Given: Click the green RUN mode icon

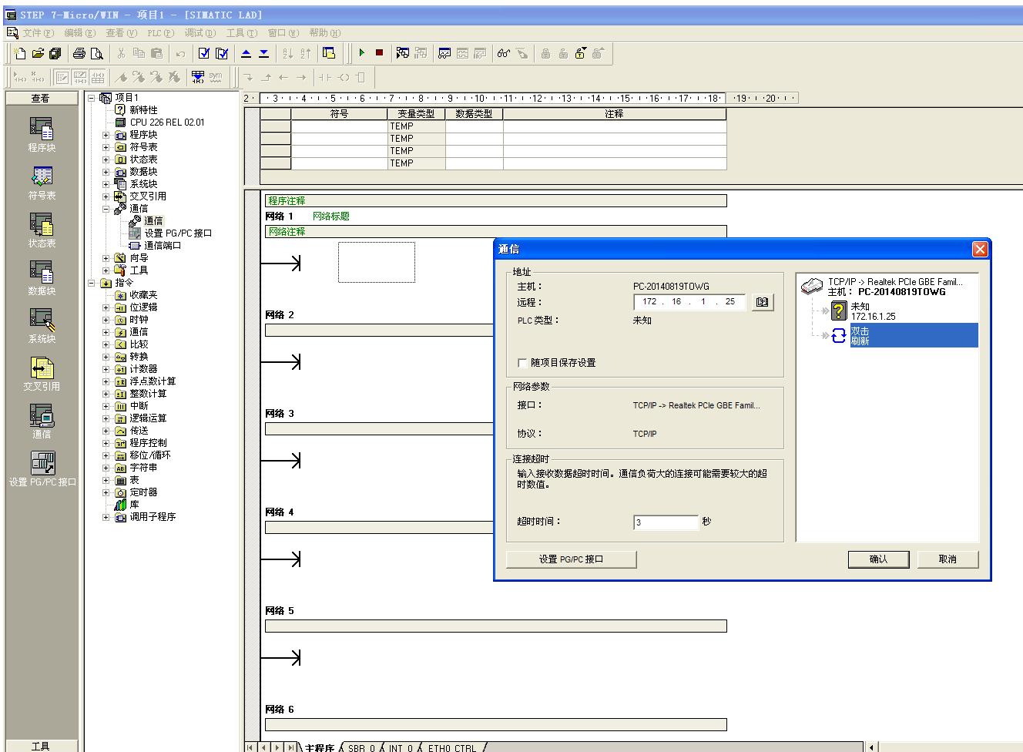Looking at the screenshot, I should (x=361, y=53).
